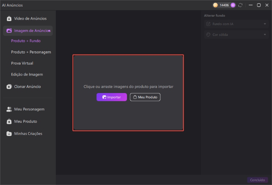
Task: Open Edição de Imagem
Action: tap(27, 75)
